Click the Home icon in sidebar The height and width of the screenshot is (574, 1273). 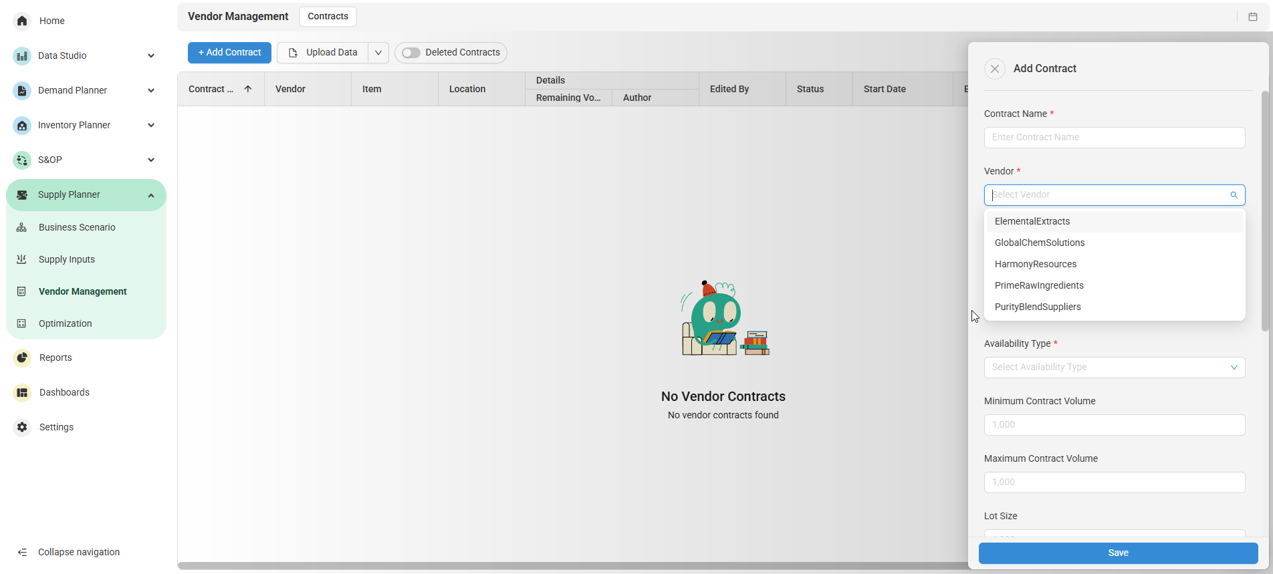[x=22, y=21]
